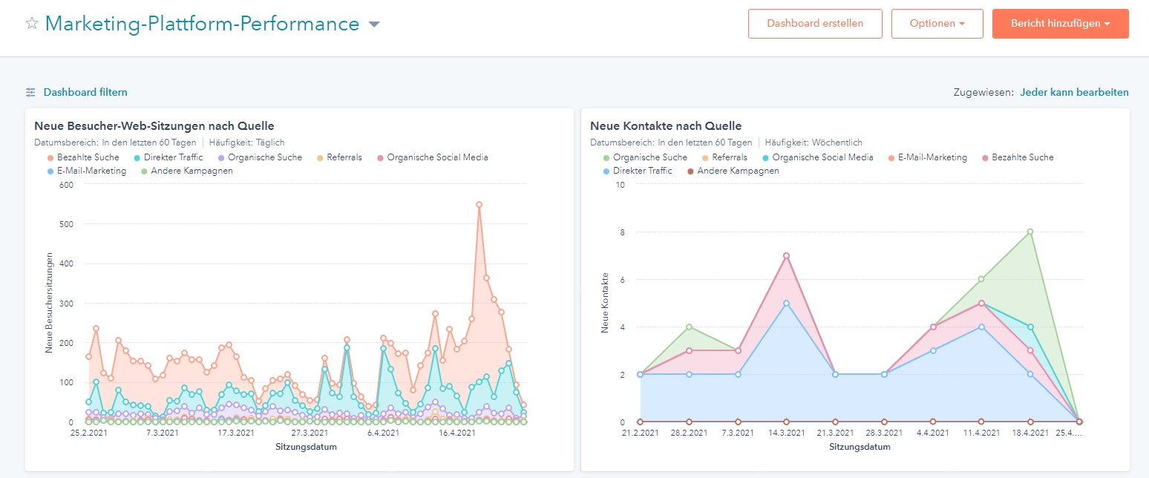This screenshot has width=1149, height=478.
Task: Click the filter sliders icon
Action: pyautogui.click(x=30, y=93)
